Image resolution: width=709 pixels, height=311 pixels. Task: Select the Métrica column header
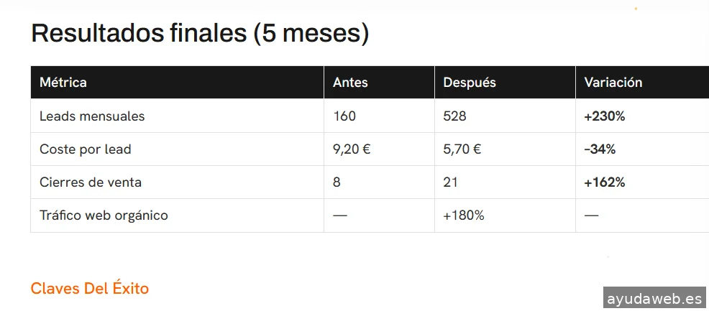tap(63, 83)
